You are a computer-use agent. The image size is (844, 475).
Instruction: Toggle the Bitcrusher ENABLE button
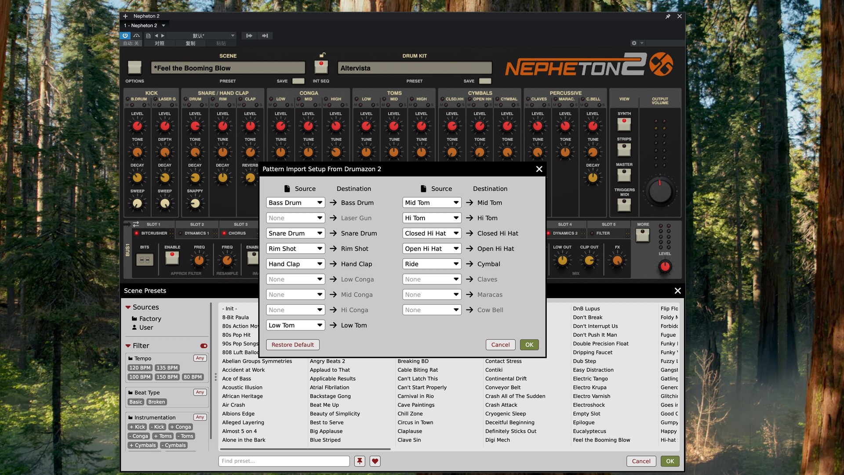pos(172,258)
